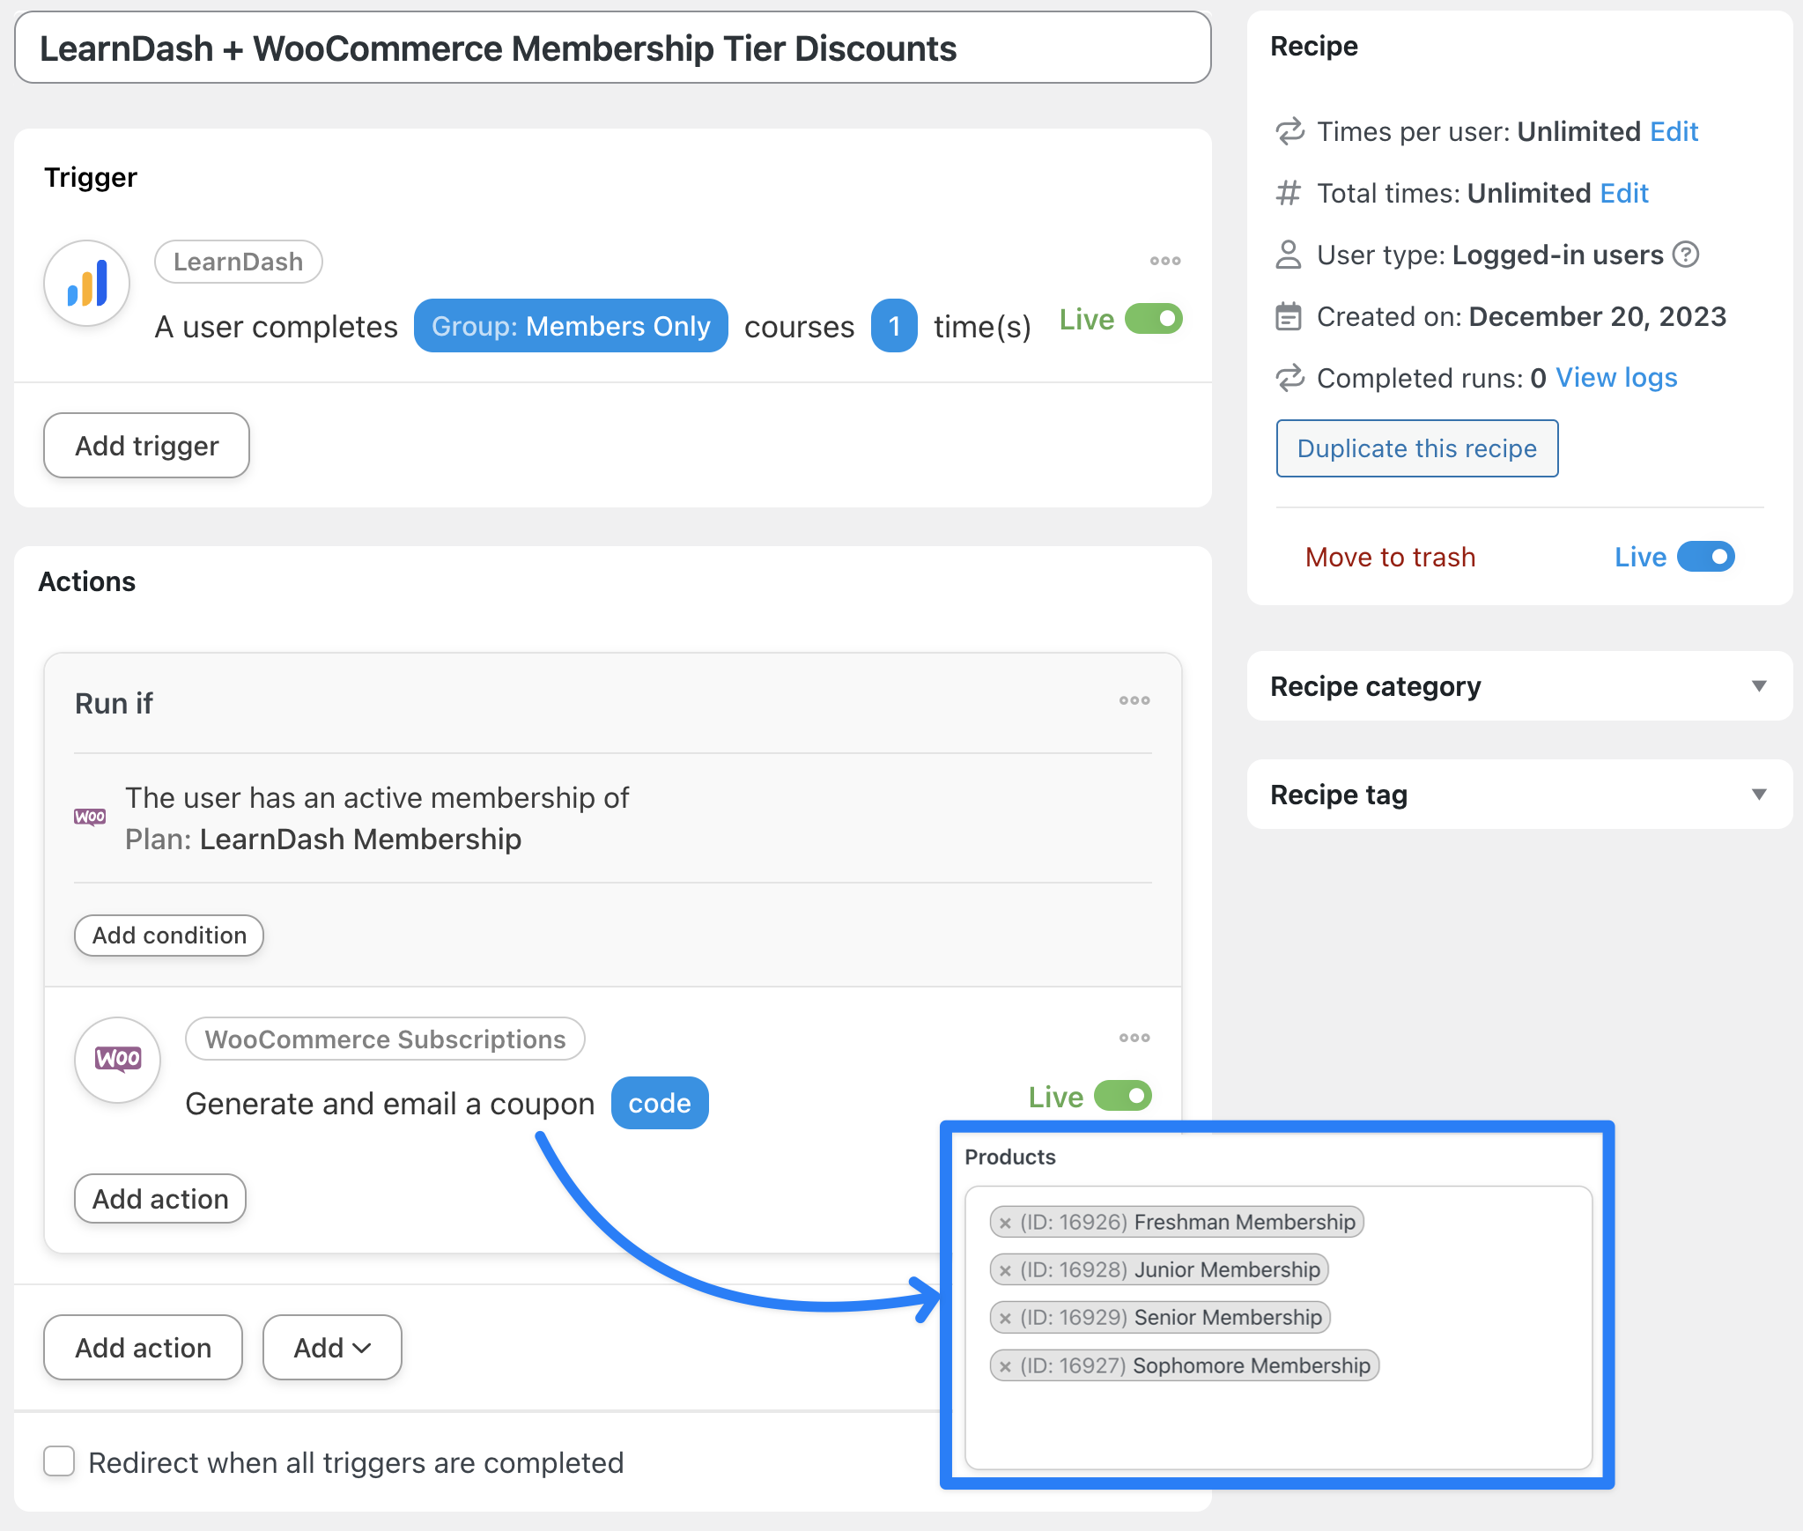1803x1531 pixels.
Task: Click the Group: Members Only token
Action: (571, 326)
